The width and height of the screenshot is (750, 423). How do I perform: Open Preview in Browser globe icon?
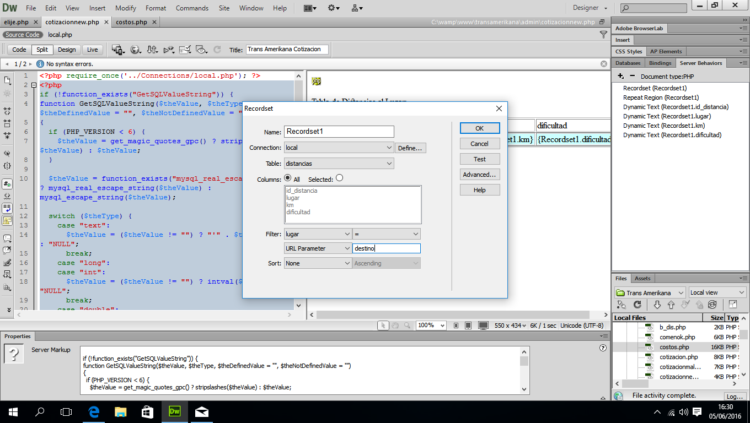pyautogui.click(x=135, y=50)
